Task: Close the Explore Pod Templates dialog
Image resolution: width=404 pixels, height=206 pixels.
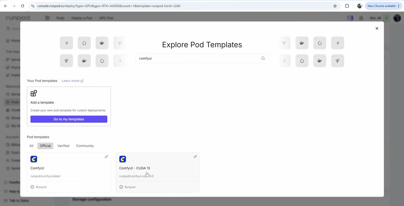Action: pos(377,28)
